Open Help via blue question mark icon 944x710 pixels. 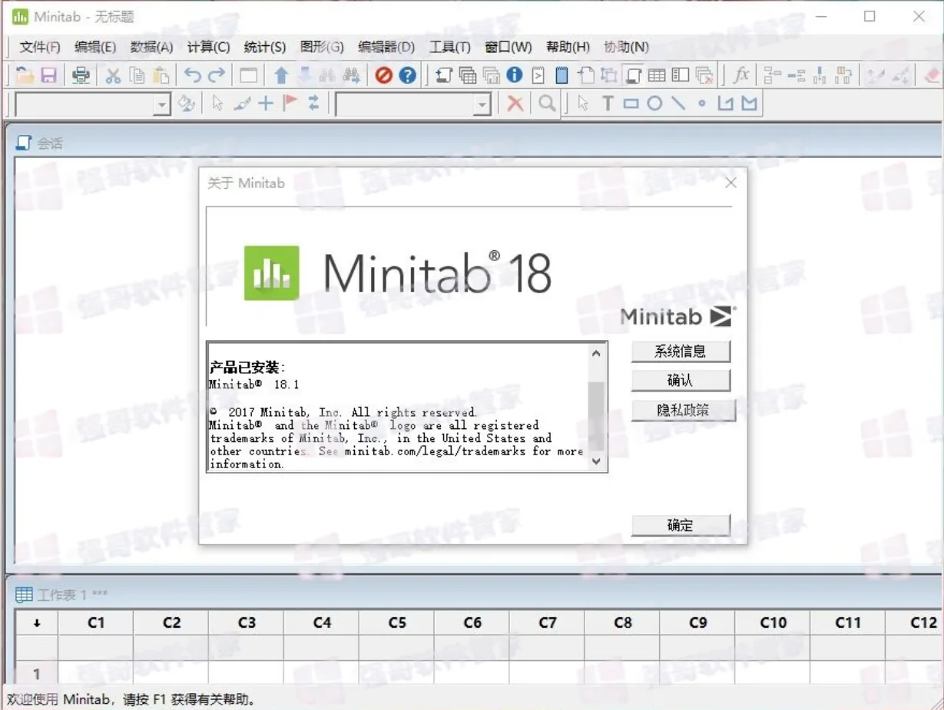408,75
